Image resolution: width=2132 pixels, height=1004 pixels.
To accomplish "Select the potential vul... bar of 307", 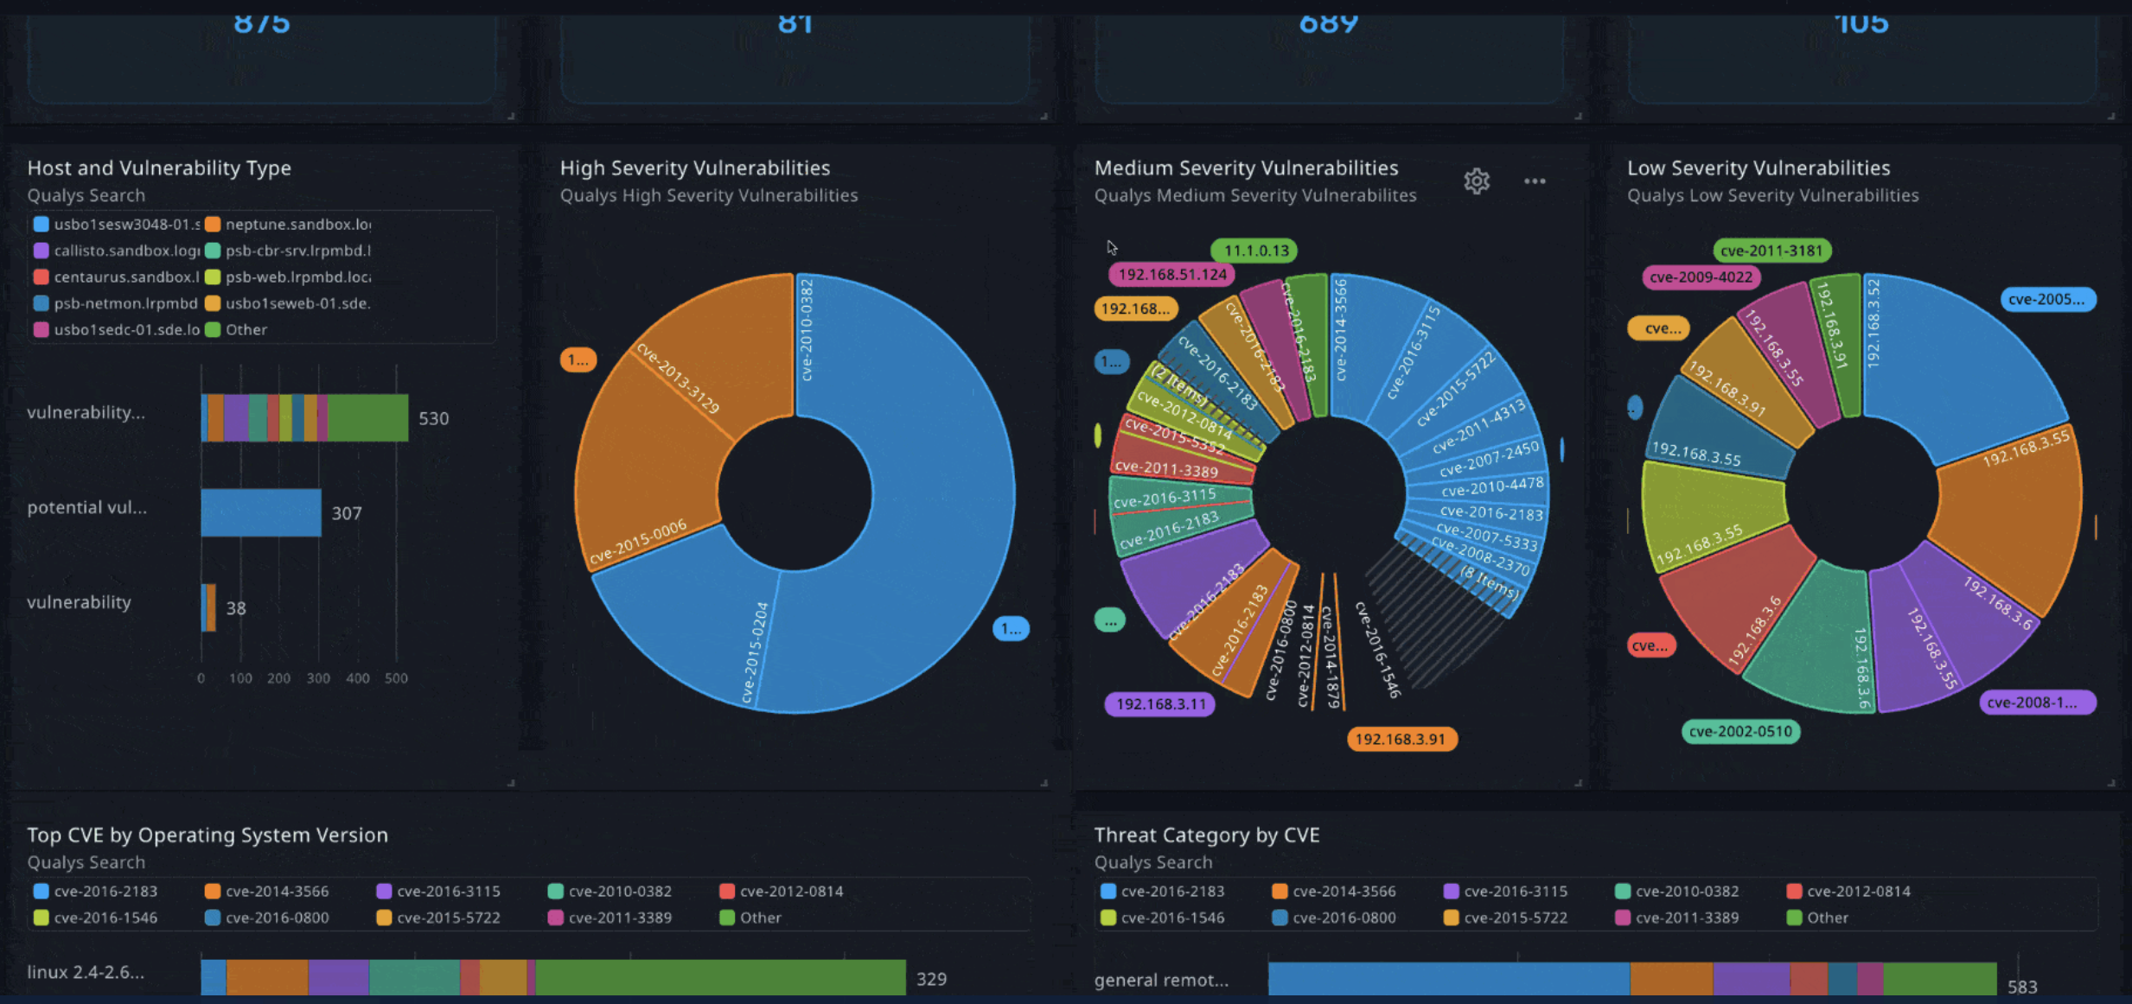I will tap(261, 512).
